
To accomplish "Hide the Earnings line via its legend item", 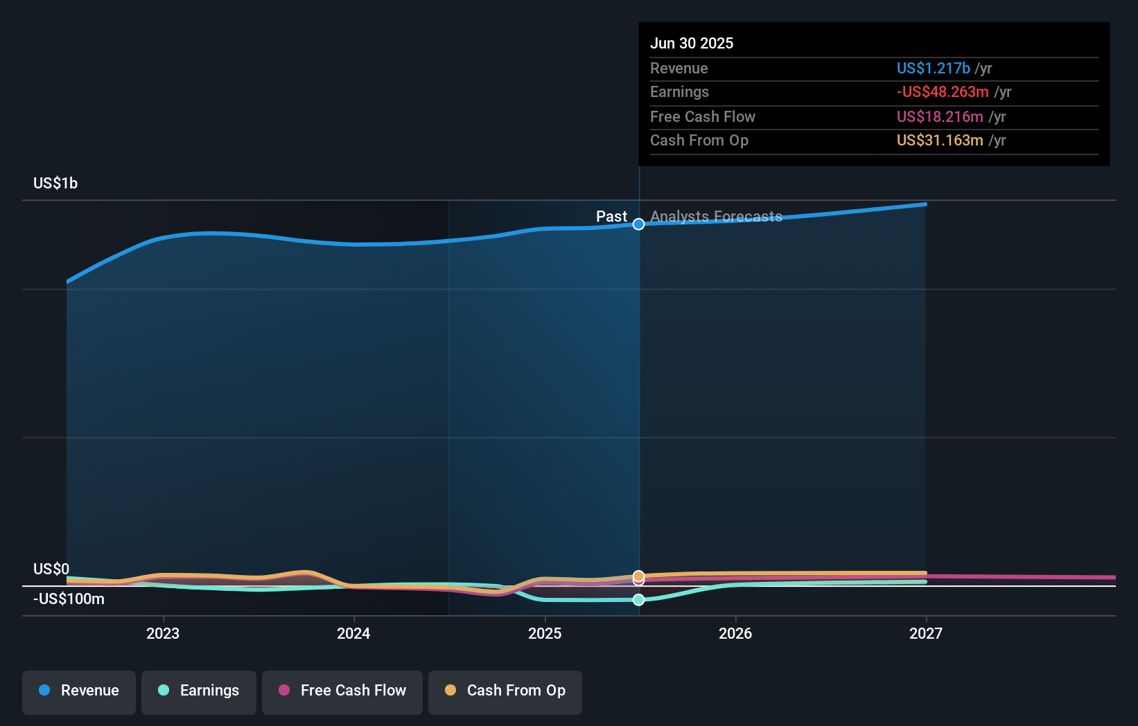I will point(199,691).
